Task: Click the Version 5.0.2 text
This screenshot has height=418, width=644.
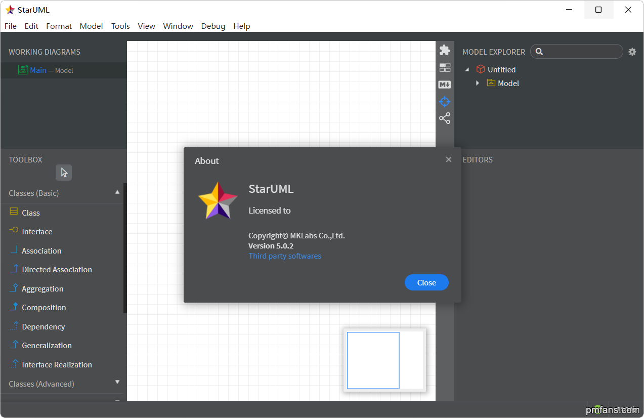Action: click(271, 246)
